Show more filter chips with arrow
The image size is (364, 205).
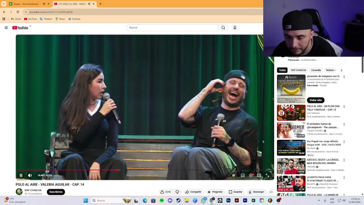[x=341, y=70]
